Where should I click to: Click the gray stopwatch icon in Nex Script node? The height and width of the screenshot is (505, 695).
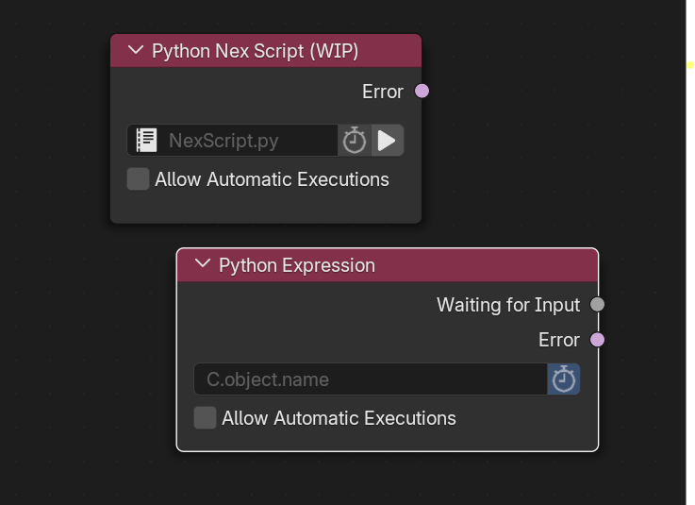point(355,141)
